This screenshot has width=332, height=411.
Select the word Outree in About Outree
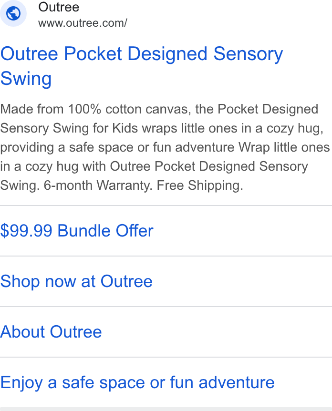76,332
